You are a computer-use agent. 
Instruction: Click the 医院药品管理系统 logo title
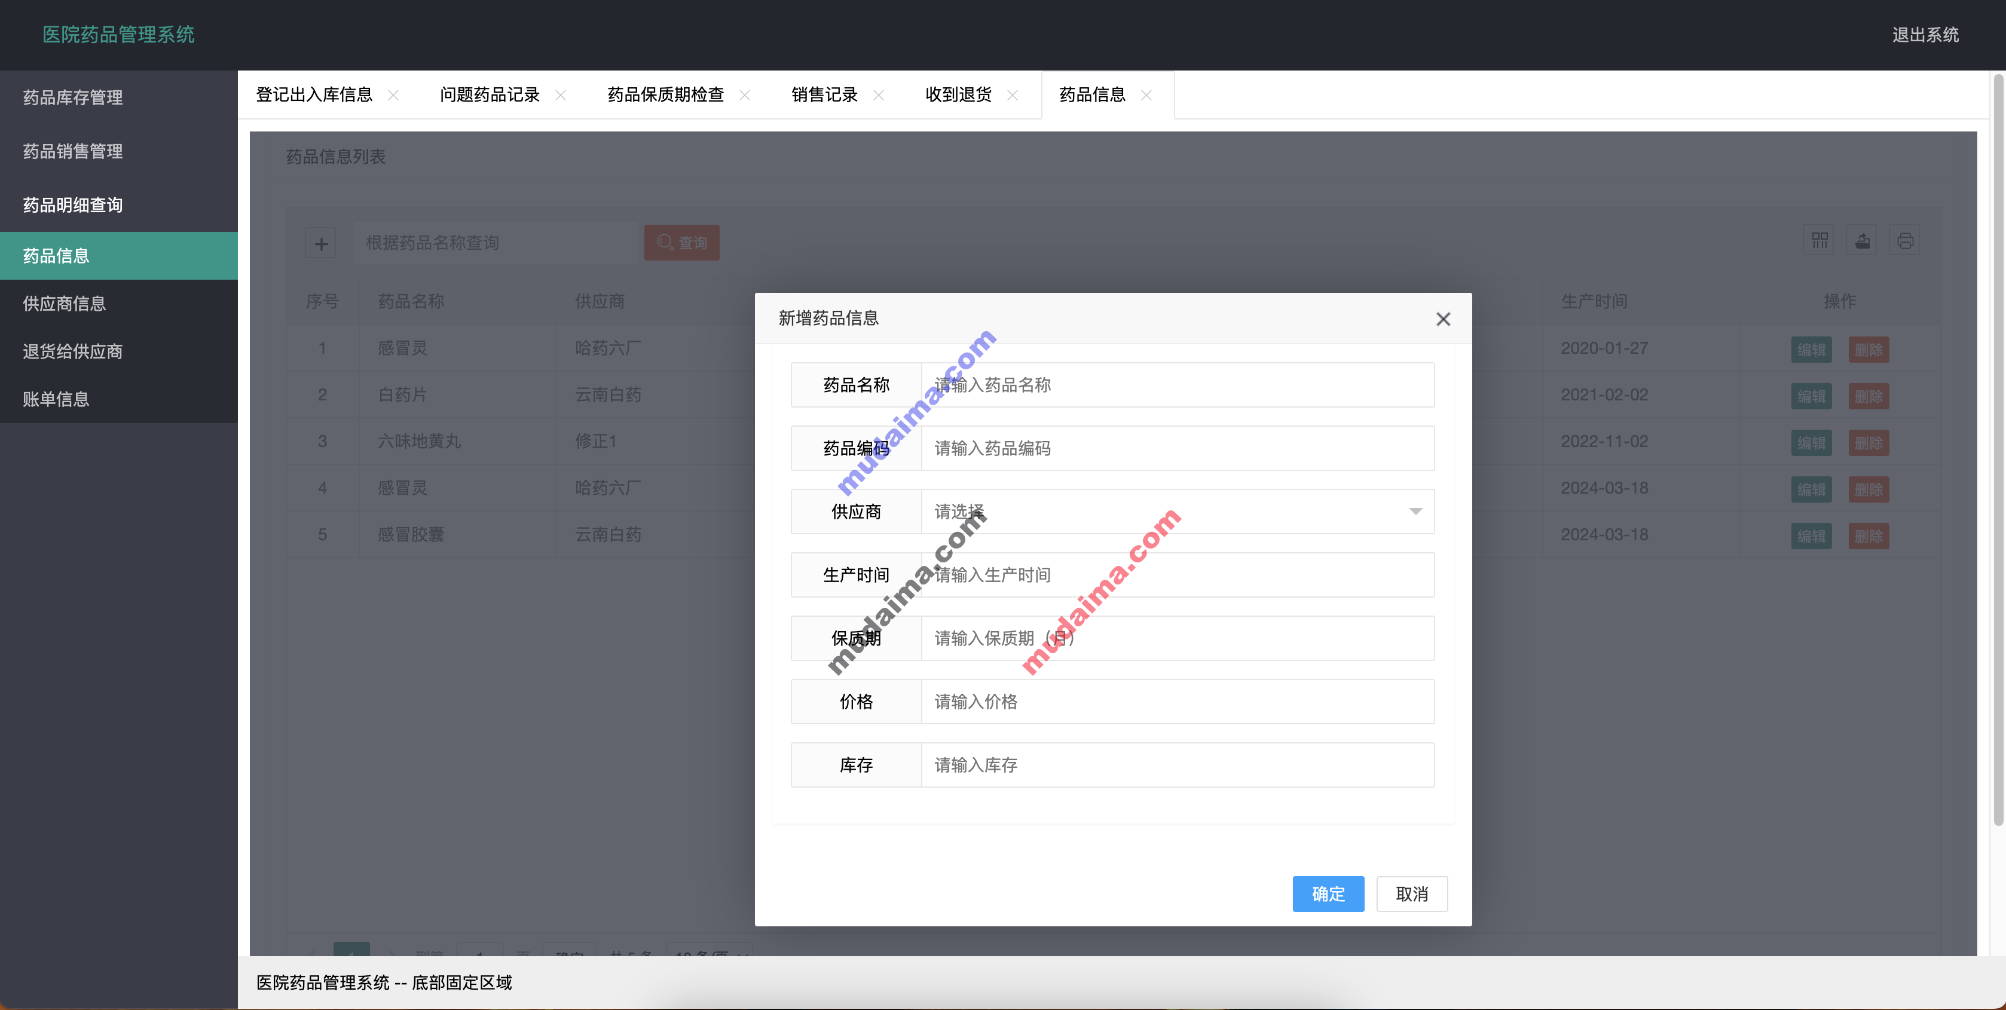tap(118, 34)
